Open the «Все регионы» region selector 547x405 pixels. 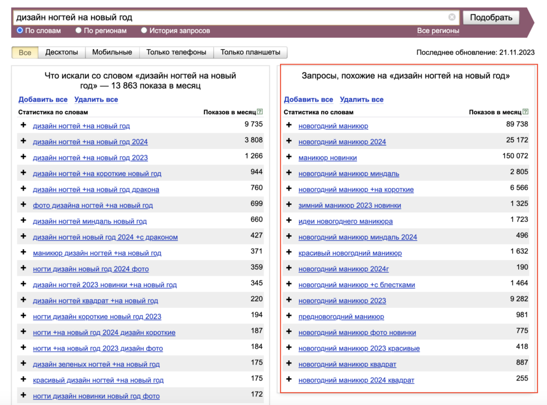point(437,30)
